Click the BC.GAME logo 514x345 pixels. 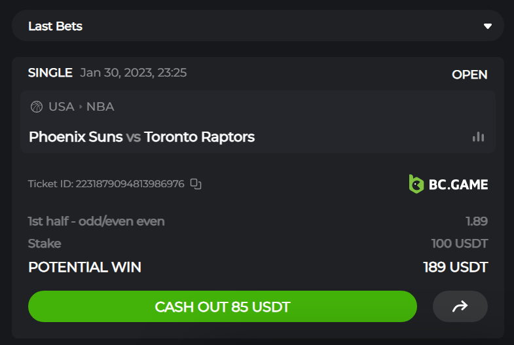tap(449, 184)
